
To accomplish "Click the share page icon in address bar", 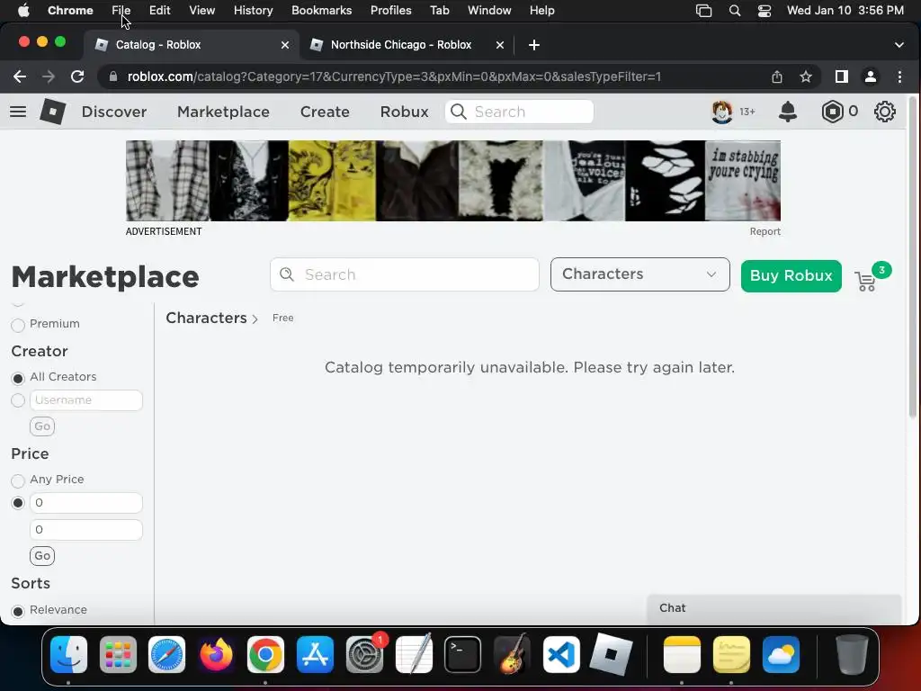I will [776, 76].
